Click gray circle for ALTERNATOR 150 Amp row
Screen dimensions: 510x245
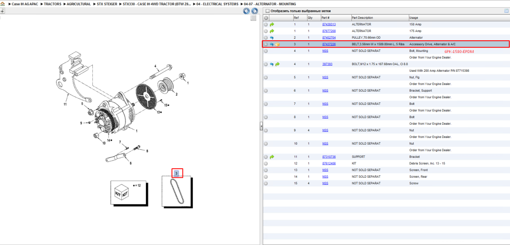click(266, 24)
